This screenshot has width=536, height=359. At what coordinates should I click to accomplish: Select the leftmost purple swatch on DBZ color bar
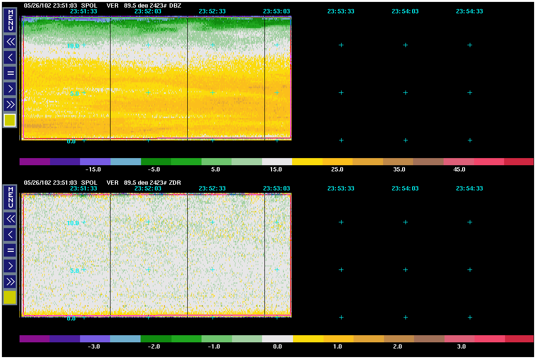(x=35, y=162)
